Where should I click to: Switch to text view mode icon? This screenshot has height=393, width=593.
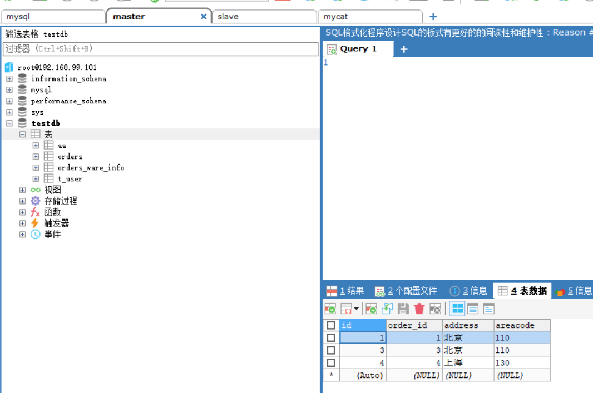(x=488, y=309)
